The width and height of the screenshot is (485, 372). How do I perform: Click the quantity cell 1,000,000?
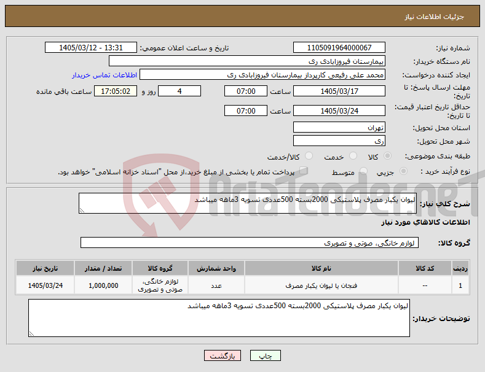pyautogui.click(x=103, y=285)
